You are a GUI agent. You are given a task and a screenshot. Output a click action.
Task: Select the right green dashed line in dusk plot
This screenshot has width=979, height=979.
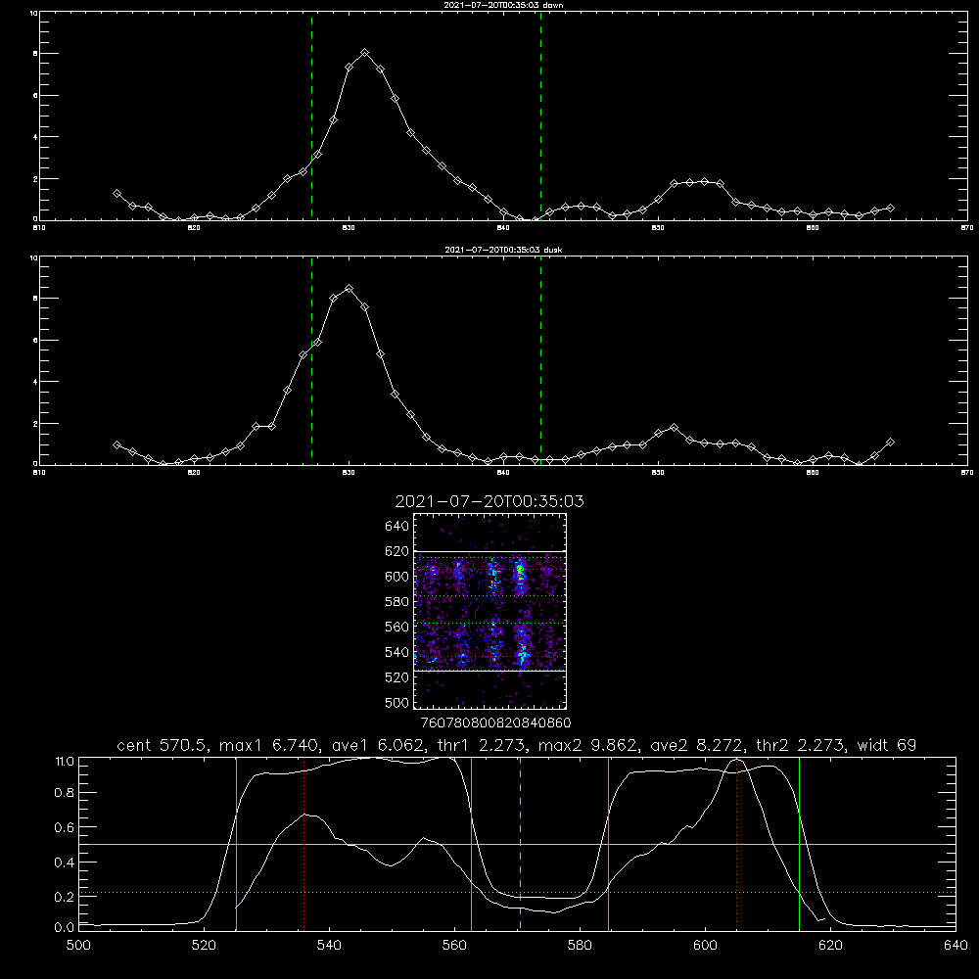pos(540,361)
